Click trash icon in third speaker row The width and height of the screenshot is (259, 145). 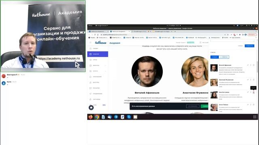(x=254, y=92)
